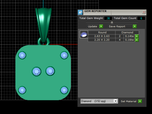152x114 pixels.
Task: Click quantity 4 cell in 2.20 row
Action: click(120, 40)
